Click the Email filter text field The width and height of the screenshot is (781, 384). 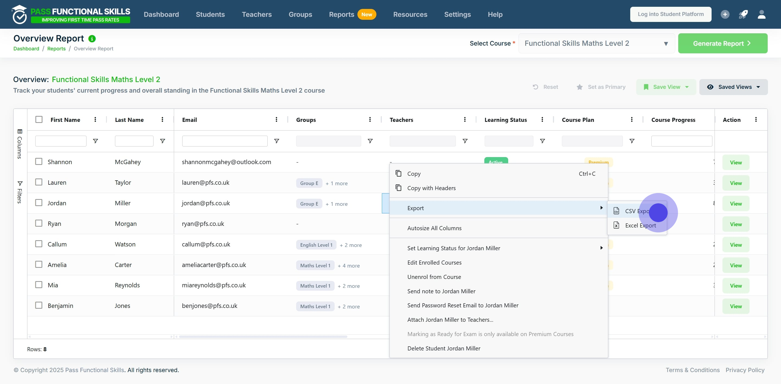[225, 141]
